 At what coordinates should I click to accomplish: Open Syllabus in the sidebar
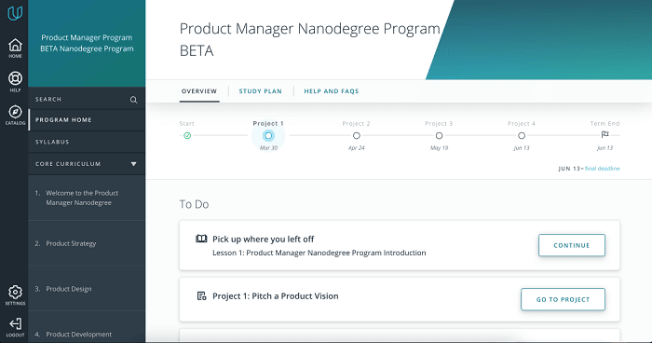click(87, 142)
